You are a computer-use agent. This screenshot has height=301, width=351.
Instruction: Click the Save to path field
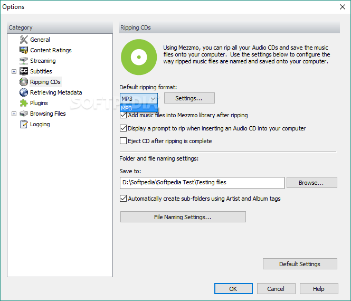(202, 183)
